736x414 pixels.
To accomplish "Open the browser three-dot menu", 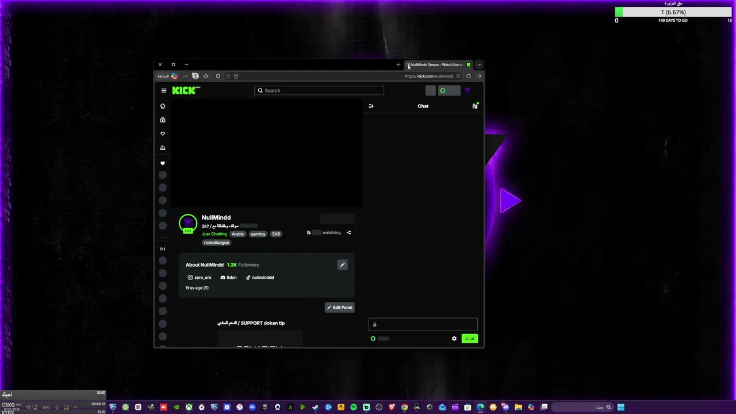I will coord(185,76).
